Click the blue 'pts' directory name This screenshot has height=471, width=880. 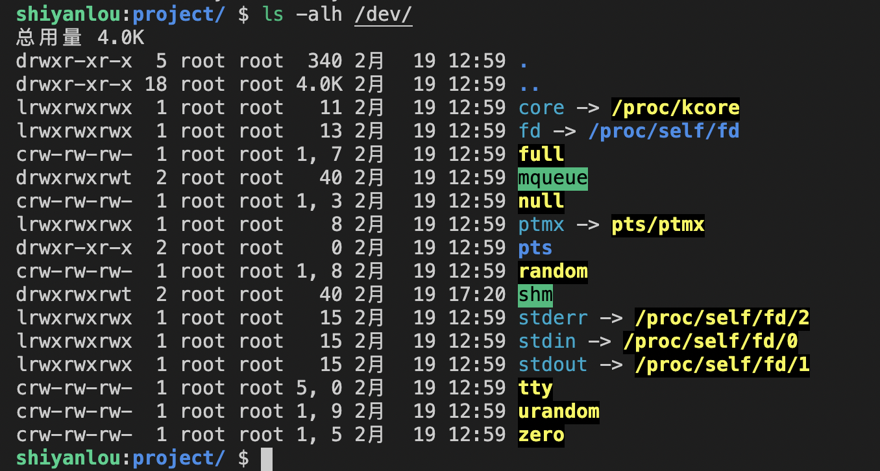tap(536, 248)
